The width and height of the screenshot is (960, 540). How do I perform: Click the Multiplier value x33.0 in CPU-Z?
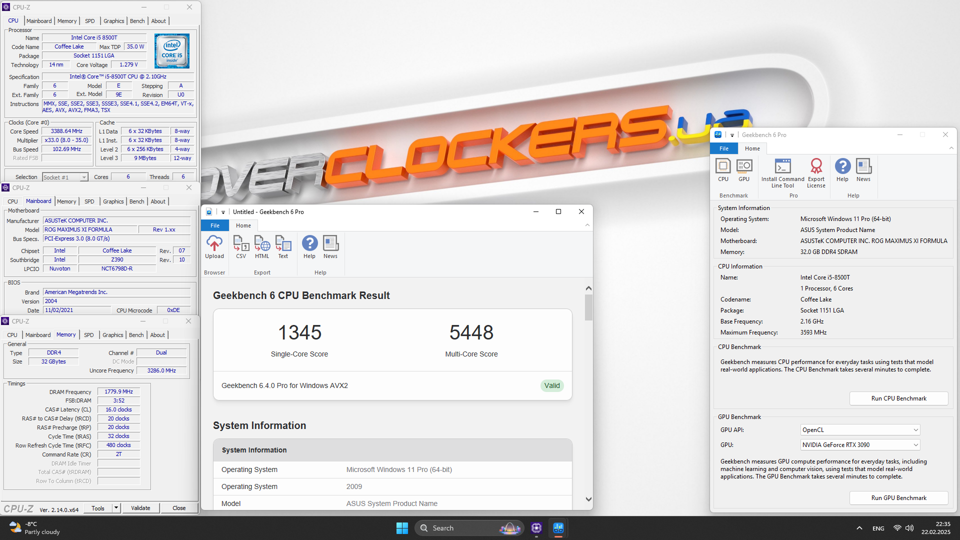(x=66, y=140)
